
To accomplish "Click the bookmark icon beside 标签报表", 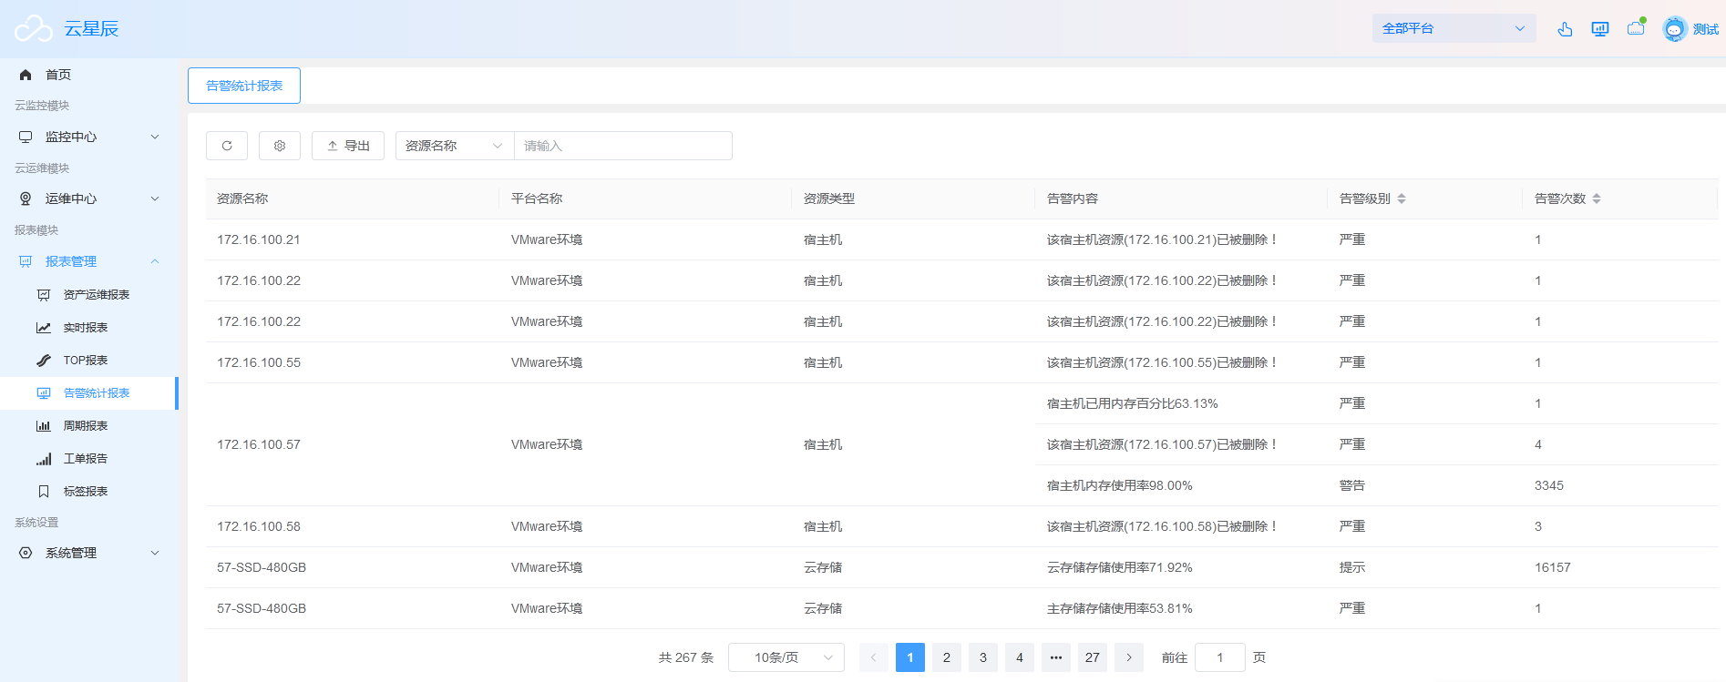I will point(44,492).
